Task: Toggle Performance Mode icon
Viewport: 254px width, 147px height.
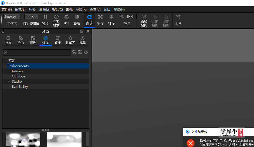Action: click(x=56, y=17)
